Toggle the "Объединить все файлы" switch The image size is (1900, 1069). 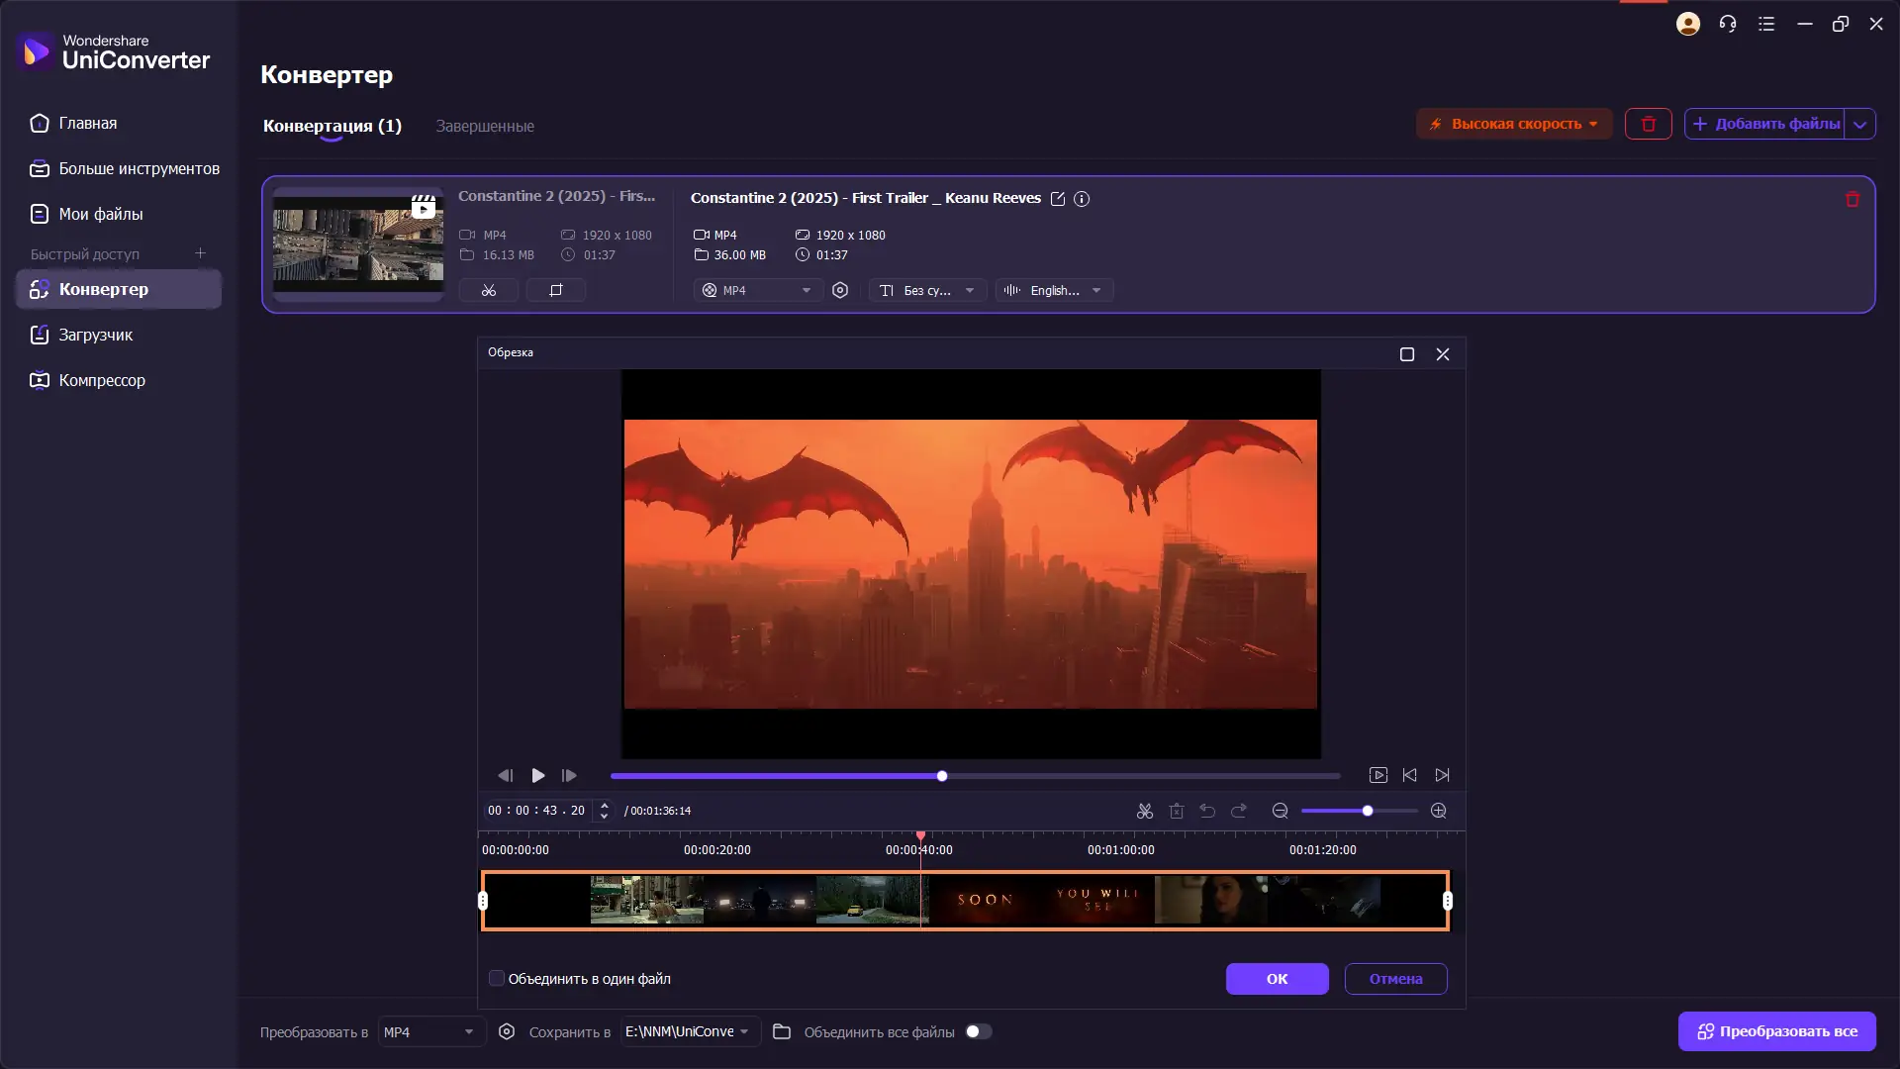pos(978,1031)
